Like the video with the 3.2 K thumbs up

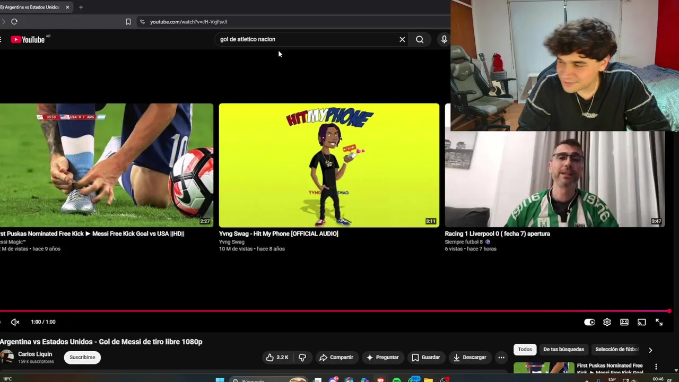click(x=277, y=358)
